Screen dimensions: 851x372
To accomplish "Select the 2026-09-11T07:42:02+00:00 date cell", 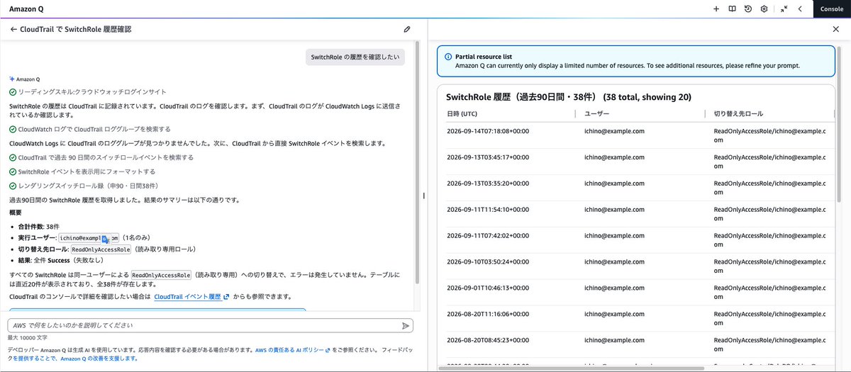I will 488,236.
